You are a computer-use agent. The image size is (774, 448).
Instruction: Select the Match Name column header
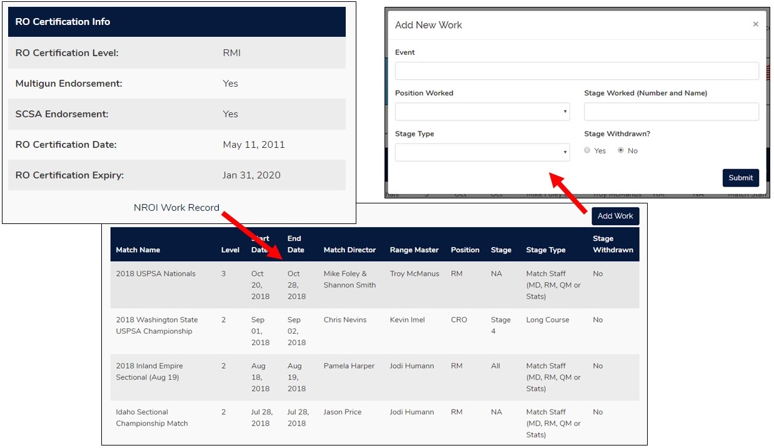pyautogui.click(x=138, y=250)
